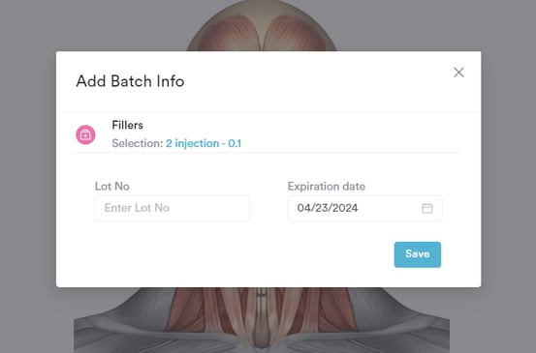Click dimmed head muscle image above dialog

[x=262, y=25]
